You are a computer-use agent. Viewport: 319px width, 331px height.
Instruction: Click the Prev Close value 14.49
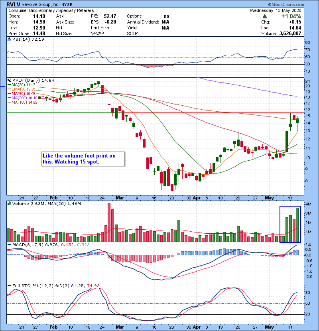tap(39, 33)
